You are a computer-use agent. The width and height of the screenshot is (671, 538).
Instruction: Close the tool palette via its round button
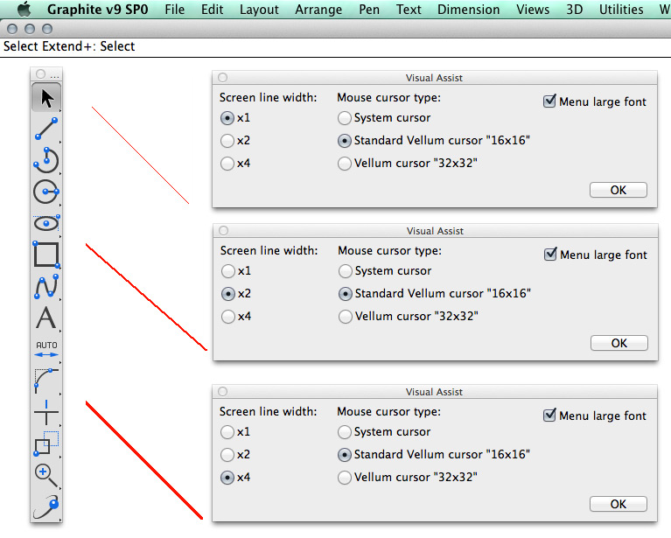point(40,74)
